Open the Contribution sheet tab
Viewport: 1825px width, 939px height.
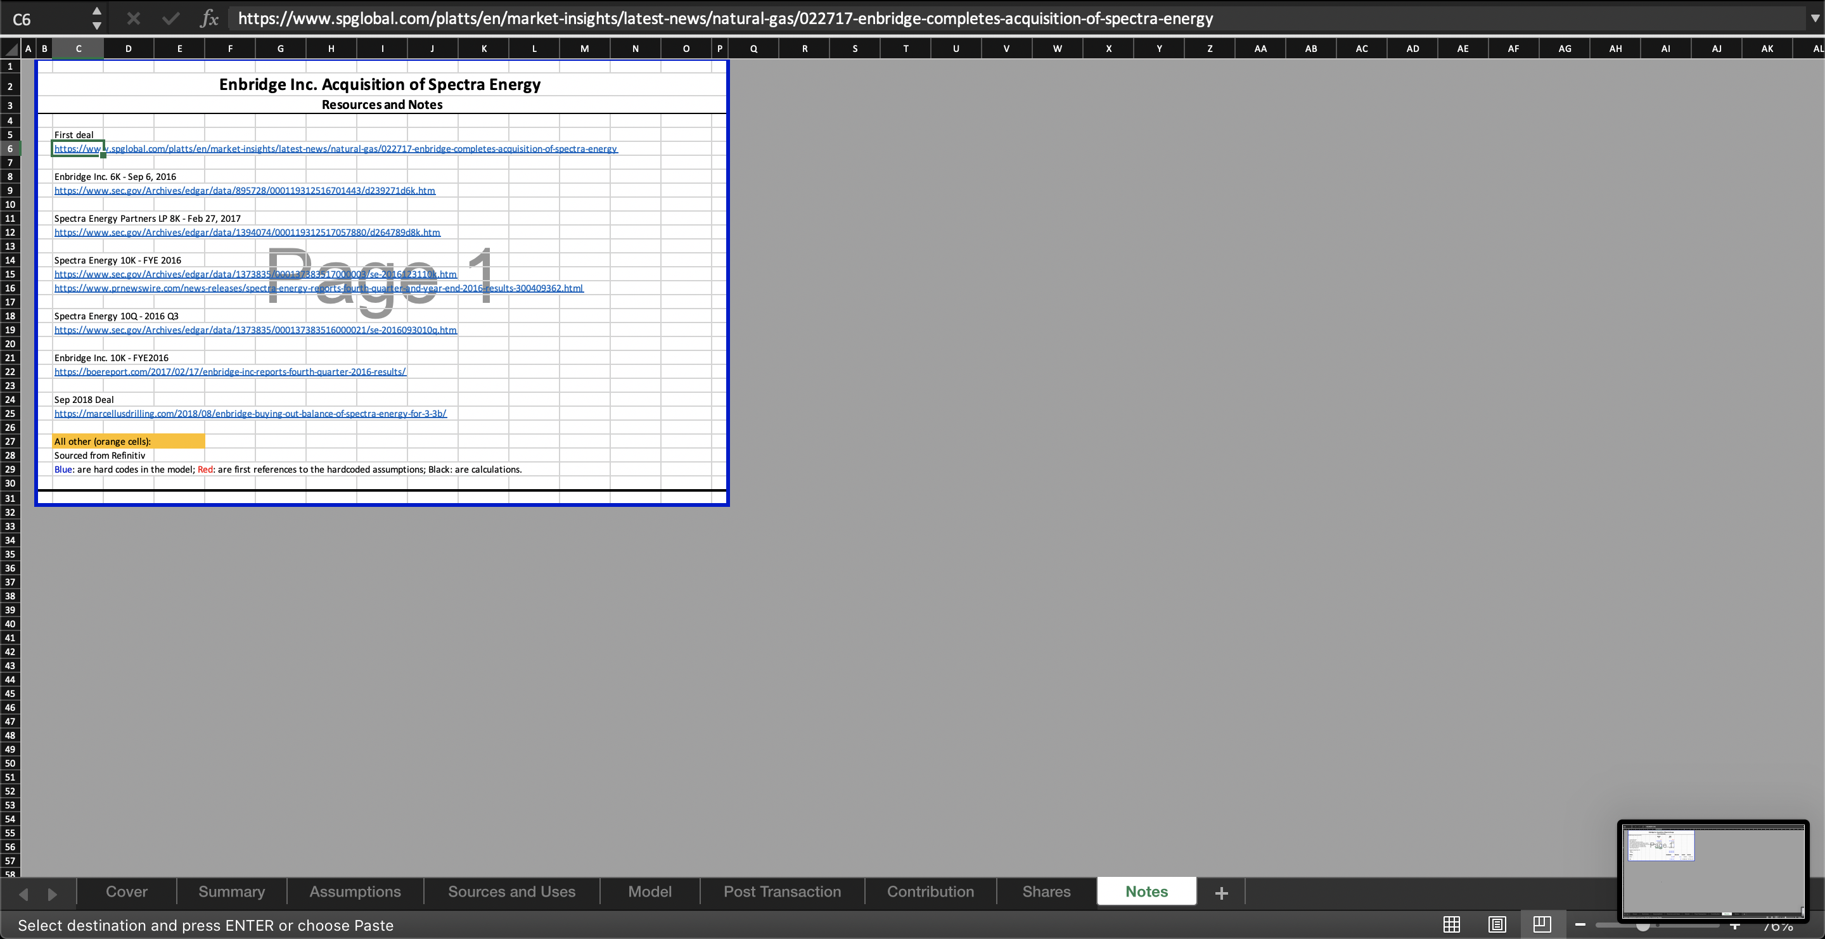click(930, 891)
